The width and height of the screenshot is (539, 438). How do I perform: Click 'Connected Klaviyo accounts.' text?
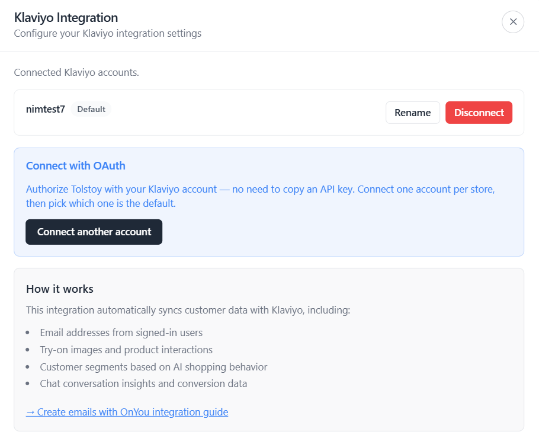pyautogui.click(x=76, y=72)
